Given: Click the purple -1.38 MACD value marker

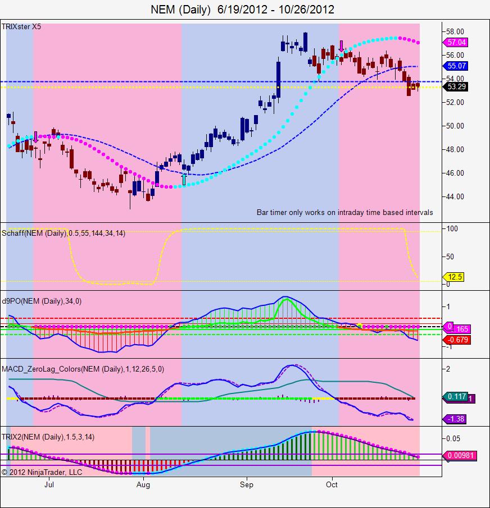Looking at the screenshot, I should click(x=455, y=419).
